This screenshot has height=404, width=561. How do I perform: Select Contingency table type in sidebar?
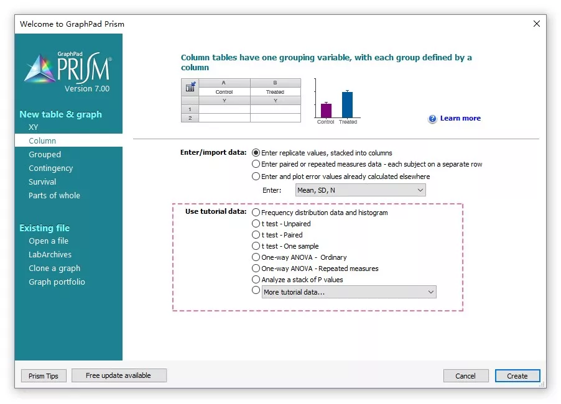pyautogui.click(x=51, y=168)
